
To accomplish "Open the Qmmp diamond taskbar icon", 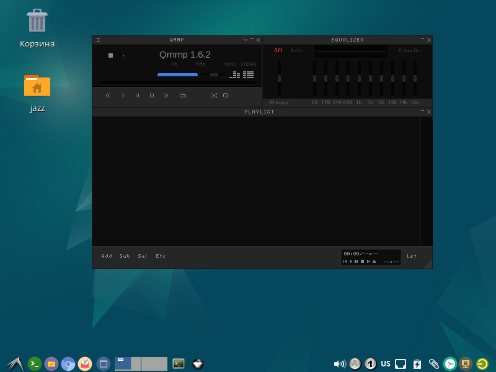I will pyautogui.click(x=198, y=364).
